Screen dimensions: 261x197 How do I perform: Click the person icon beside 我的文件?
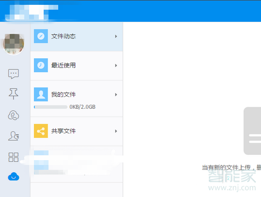pyautogui.click(x=41, y=95)
